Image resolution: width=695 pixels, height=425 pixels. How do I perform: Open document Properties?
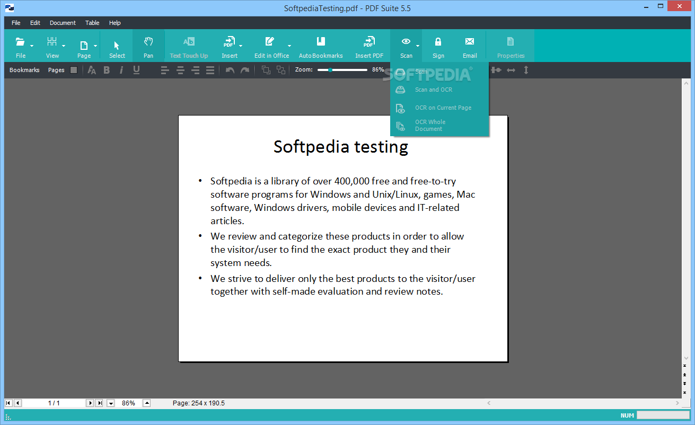coord(511,46)
